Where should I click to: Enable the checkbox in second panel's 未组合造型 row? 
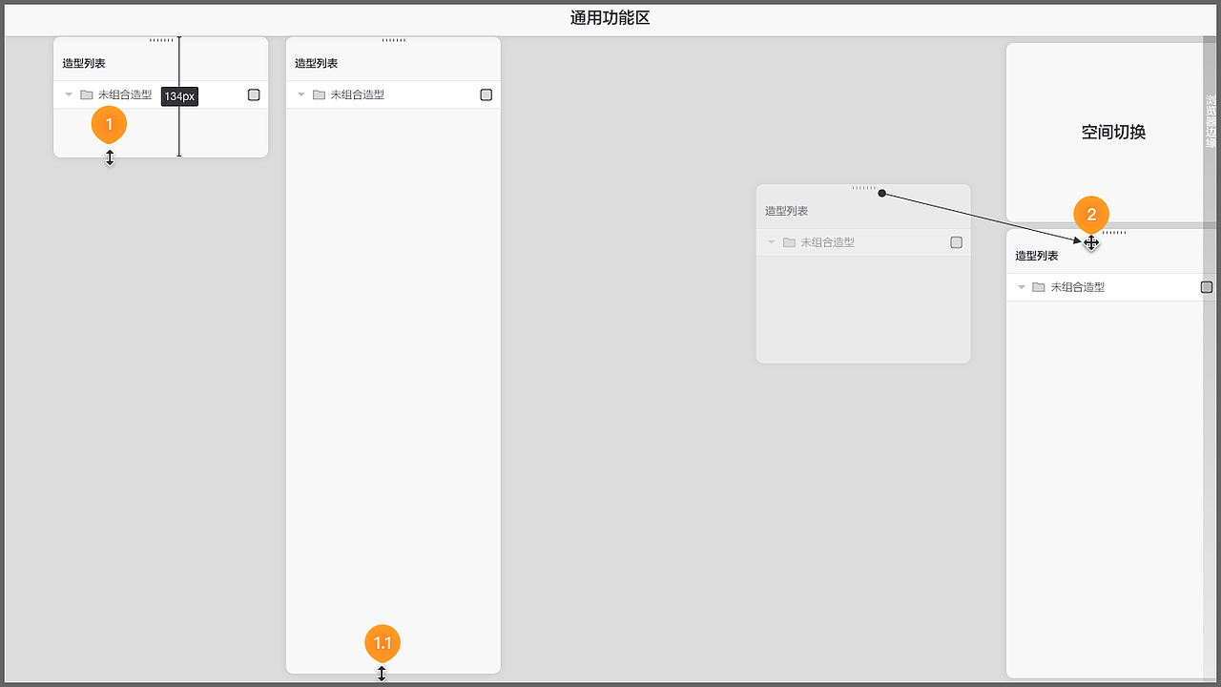pos(486,94)
